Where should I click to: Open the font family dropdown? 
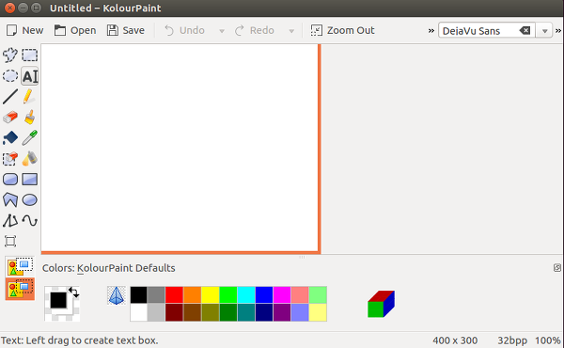click(x=544, y=31)
